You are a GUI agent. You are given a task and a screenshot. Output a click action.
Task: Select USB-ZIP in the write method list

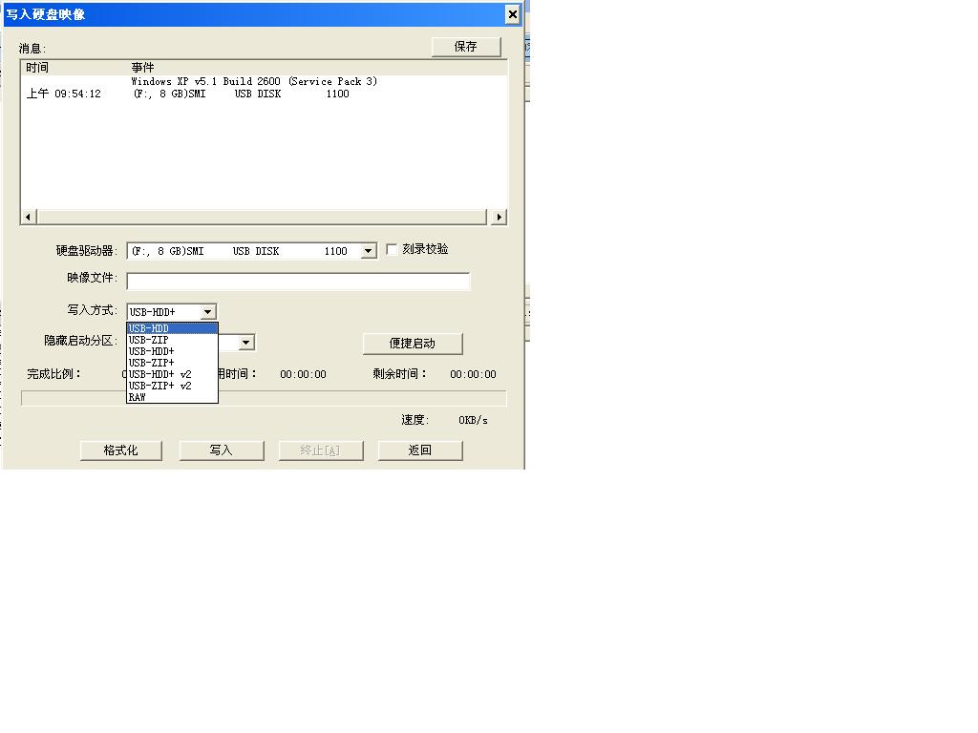tap(172, 340)
